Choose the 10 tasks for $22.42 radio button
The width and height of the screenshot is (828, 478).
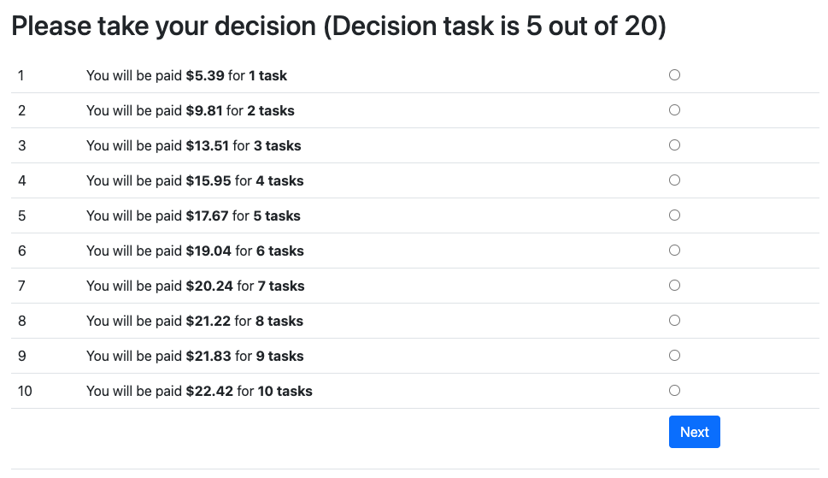pos(674,391)
